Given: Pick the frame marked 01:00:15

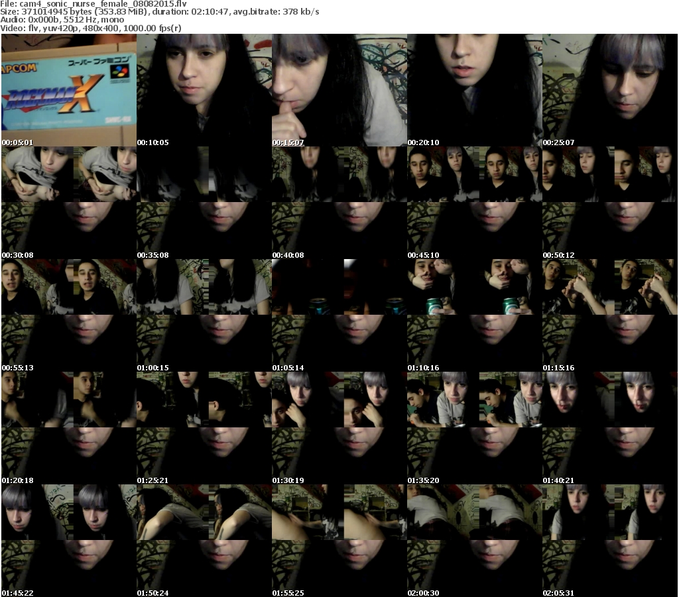Looking at the screenshot, I should point(204,315).
